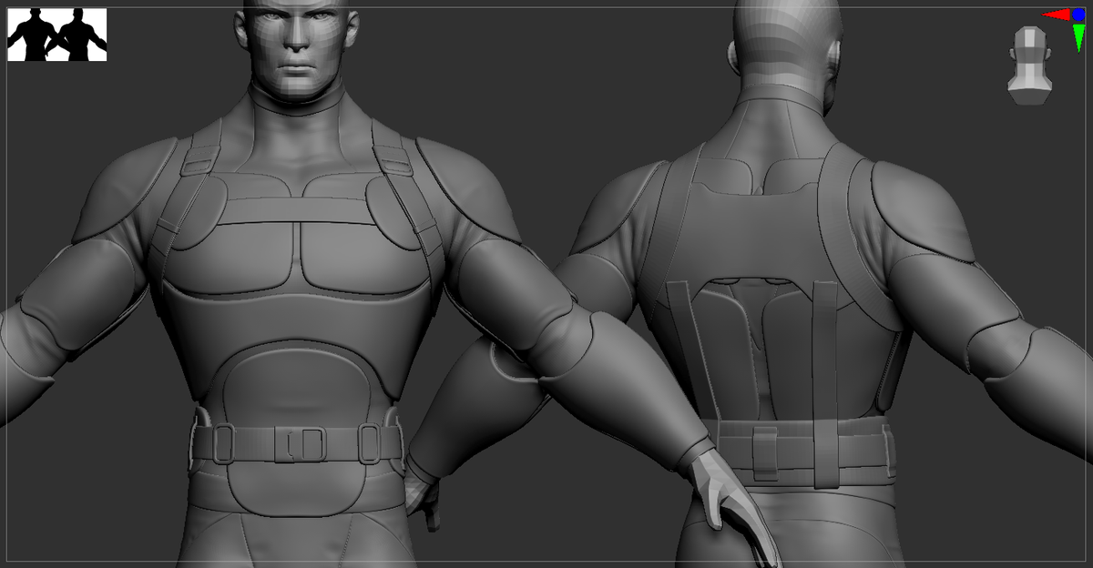This screenshot has width=1093, height=568.
Task: Click the silhouette reference thumbnail
Action: [57, 35]
